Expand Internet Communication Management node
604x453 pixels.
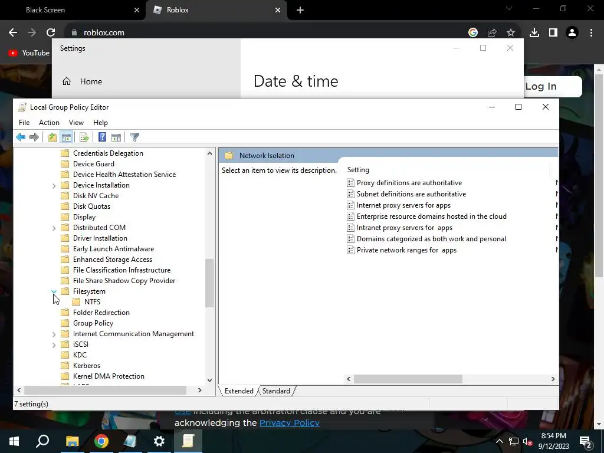click(x=54, y=334)
